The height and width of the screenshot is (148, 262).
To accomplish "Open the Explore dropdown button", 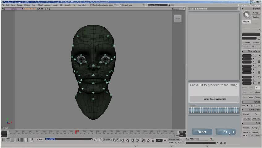I will click(x=246, y=43).
